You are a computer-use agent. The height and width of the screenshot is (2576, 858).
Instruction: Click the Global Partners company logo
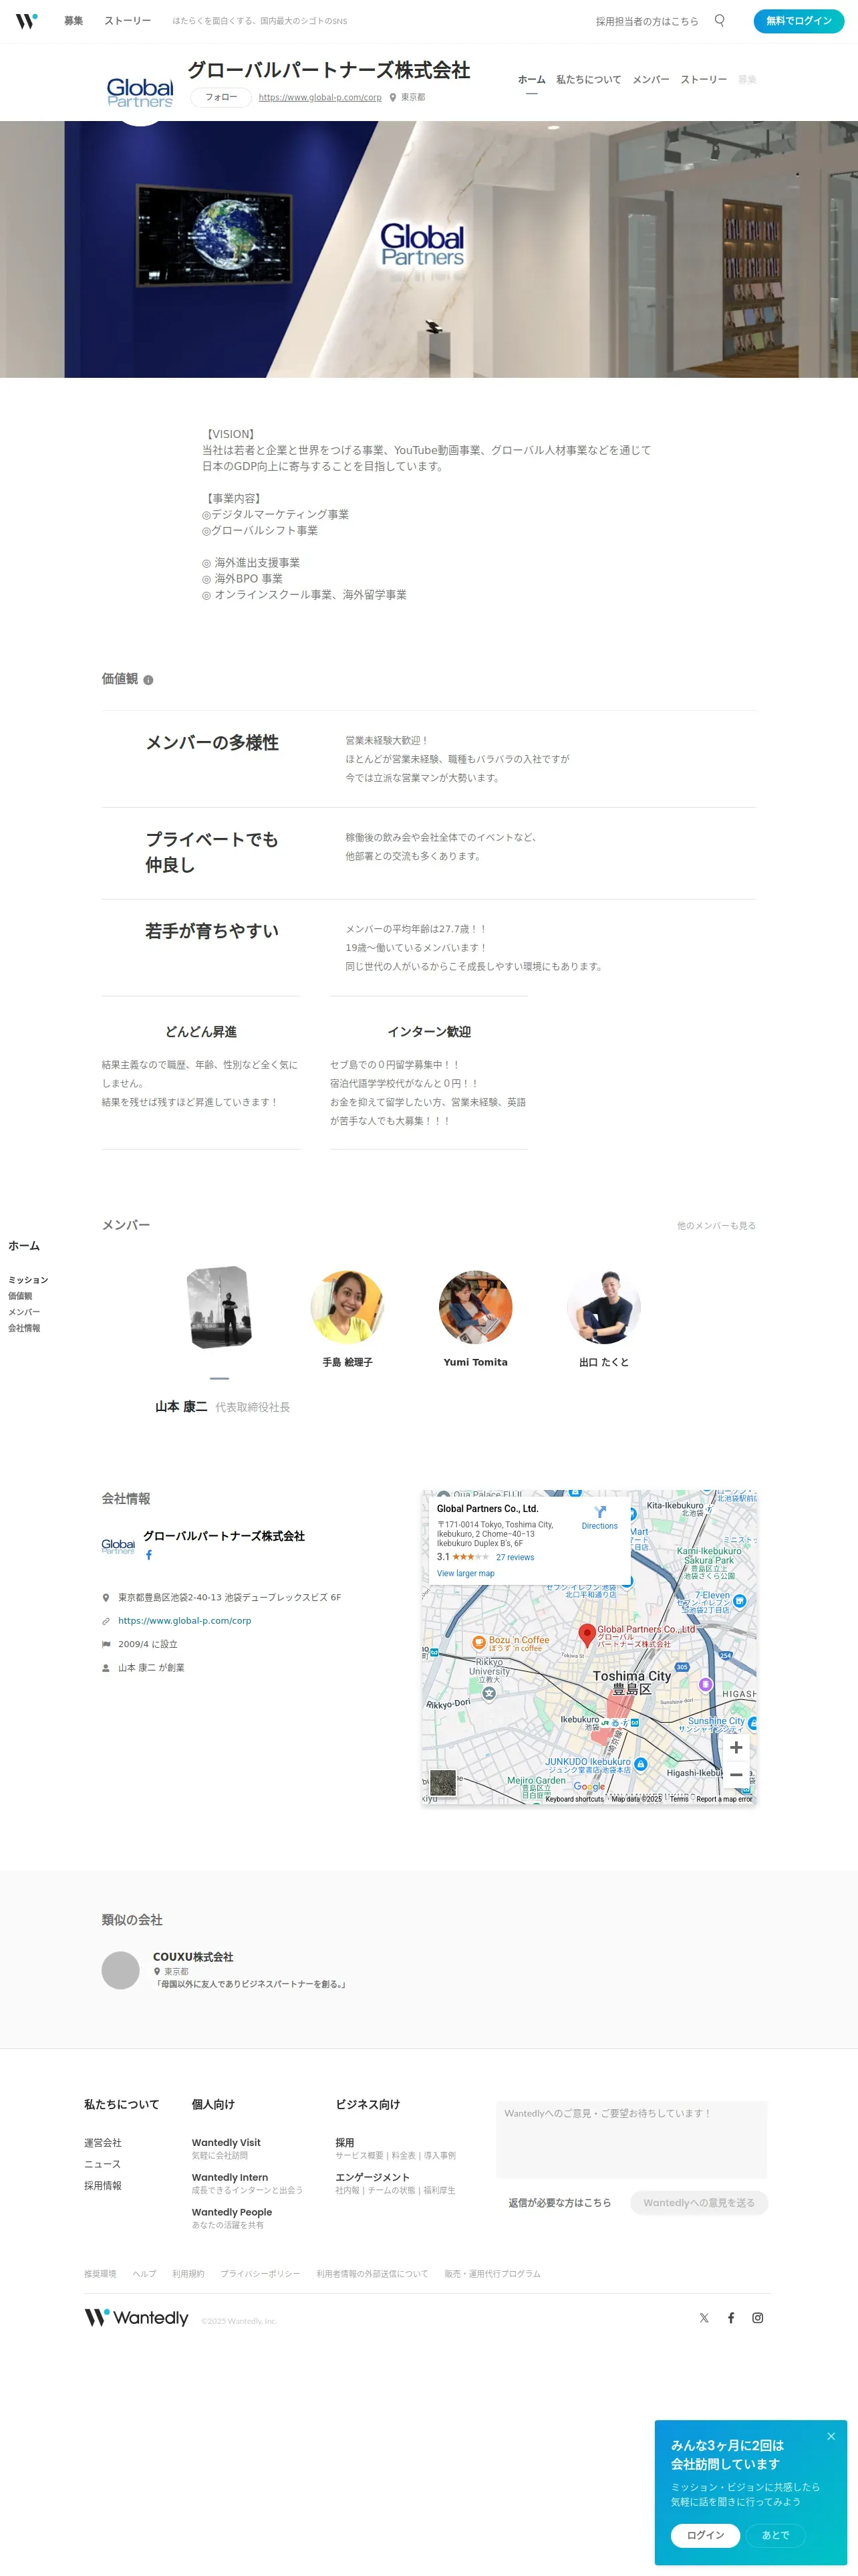(140, 92)
